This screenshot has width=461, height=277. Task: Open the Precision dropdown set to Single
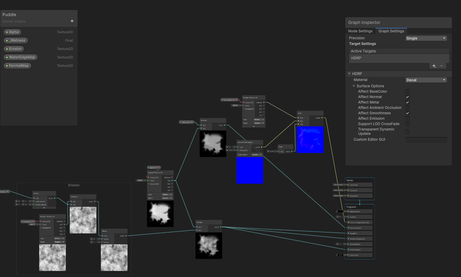tap(426, 38)
